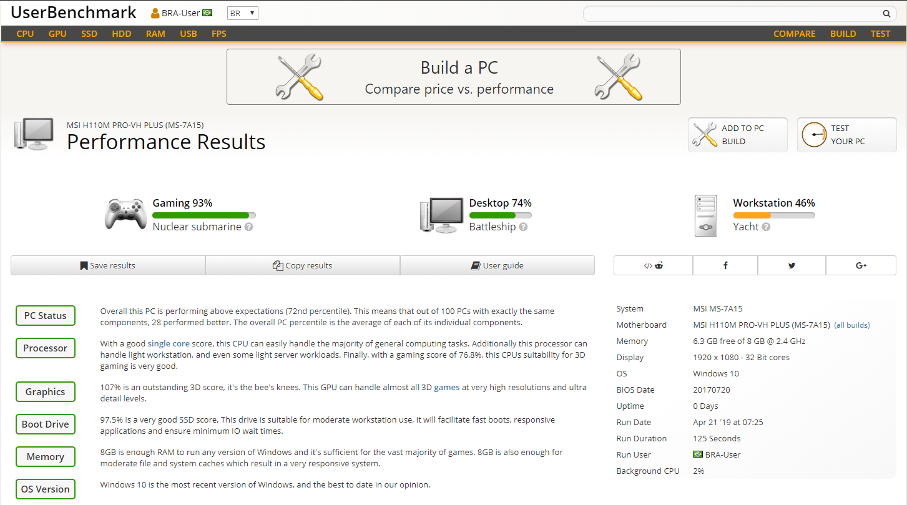This screenshot has height=505, width=907.
Task: Click the book icon on User guide
Action: (x=476, y=266)
